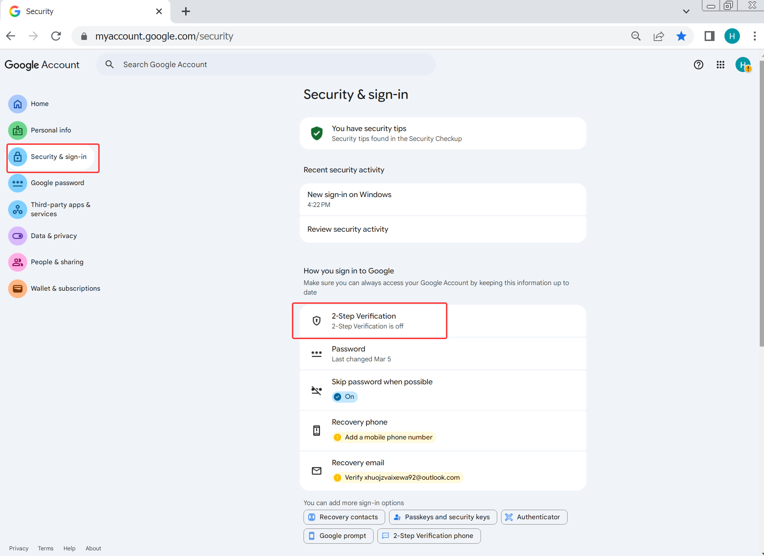
Task: Toggle the browser side panel icon
Action: coord(709,36)
